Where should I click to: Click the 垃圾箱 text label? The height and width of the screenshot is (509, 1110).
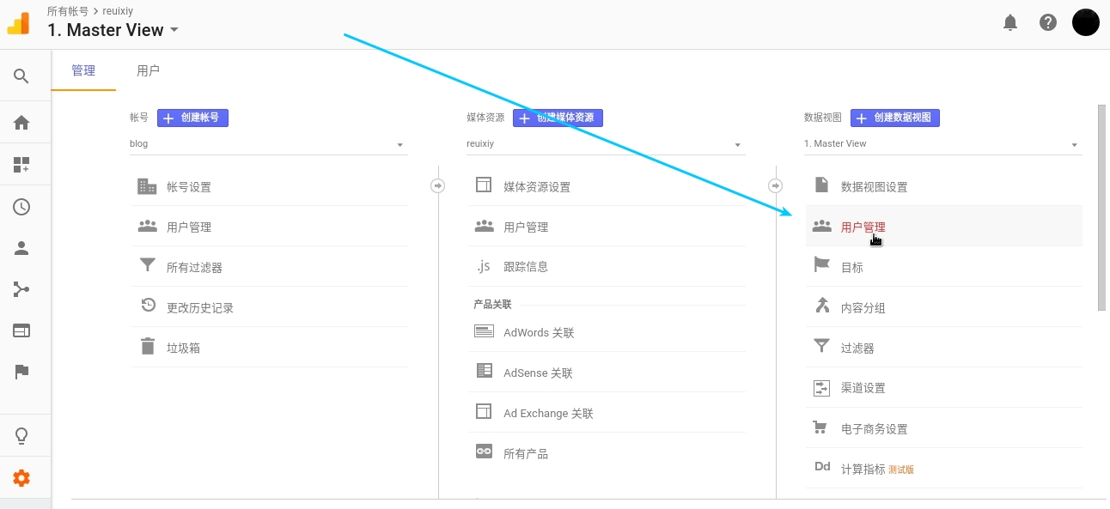tap(183, 348)
